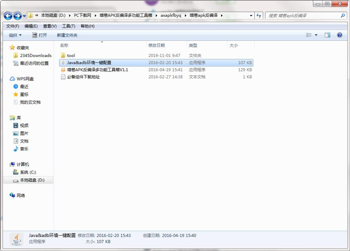This screenshot has height=251, width=350.
Task: Click the 计算机 computer icon
Action: pyautogui.click(x=12, y=164)
